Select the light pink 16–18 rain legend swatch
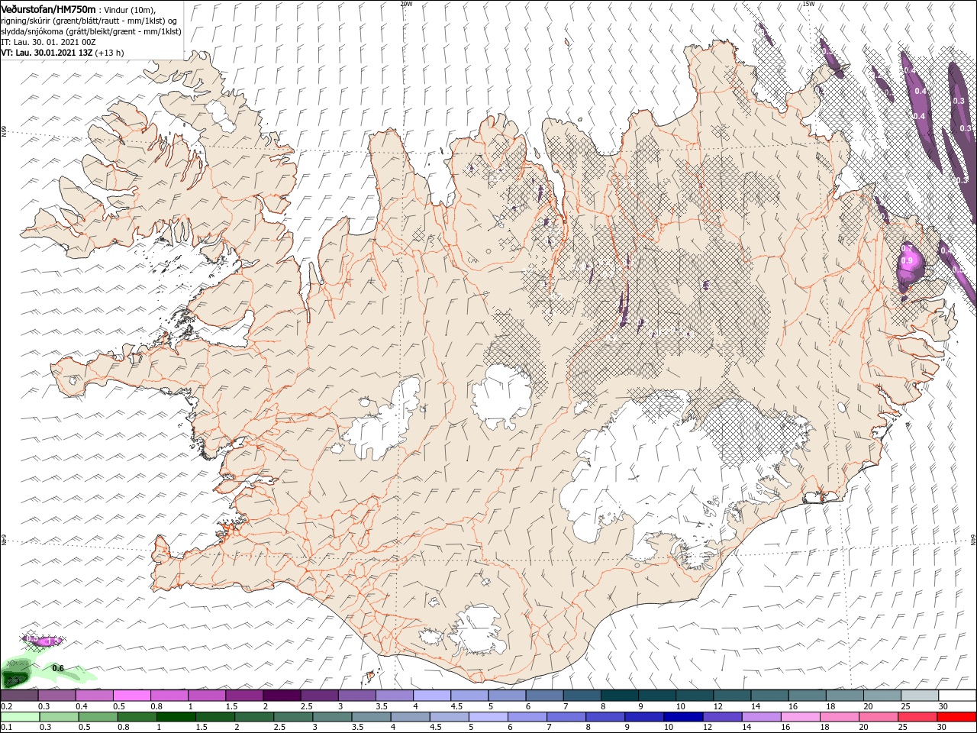The image size is (977, 733). click(x=801, y=717)
